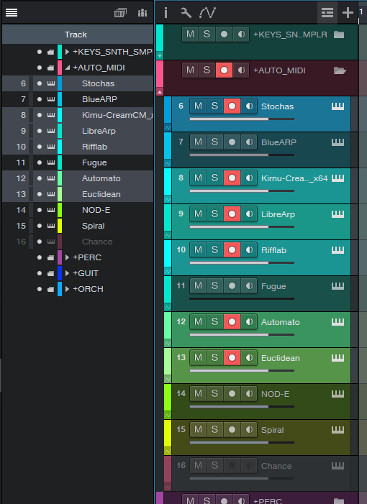This screenshot has width=367, height=504.
Task: Disarm record on +AUTO_MIDI folder track
Action: coord(224,70)
